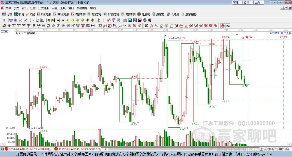Select the red pencil drawing tool
The height and width of the screenshot is (157, 292).
[4, 26]
